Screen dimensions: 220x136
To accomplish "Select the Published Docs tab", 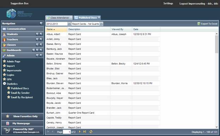I will [87, 18].
